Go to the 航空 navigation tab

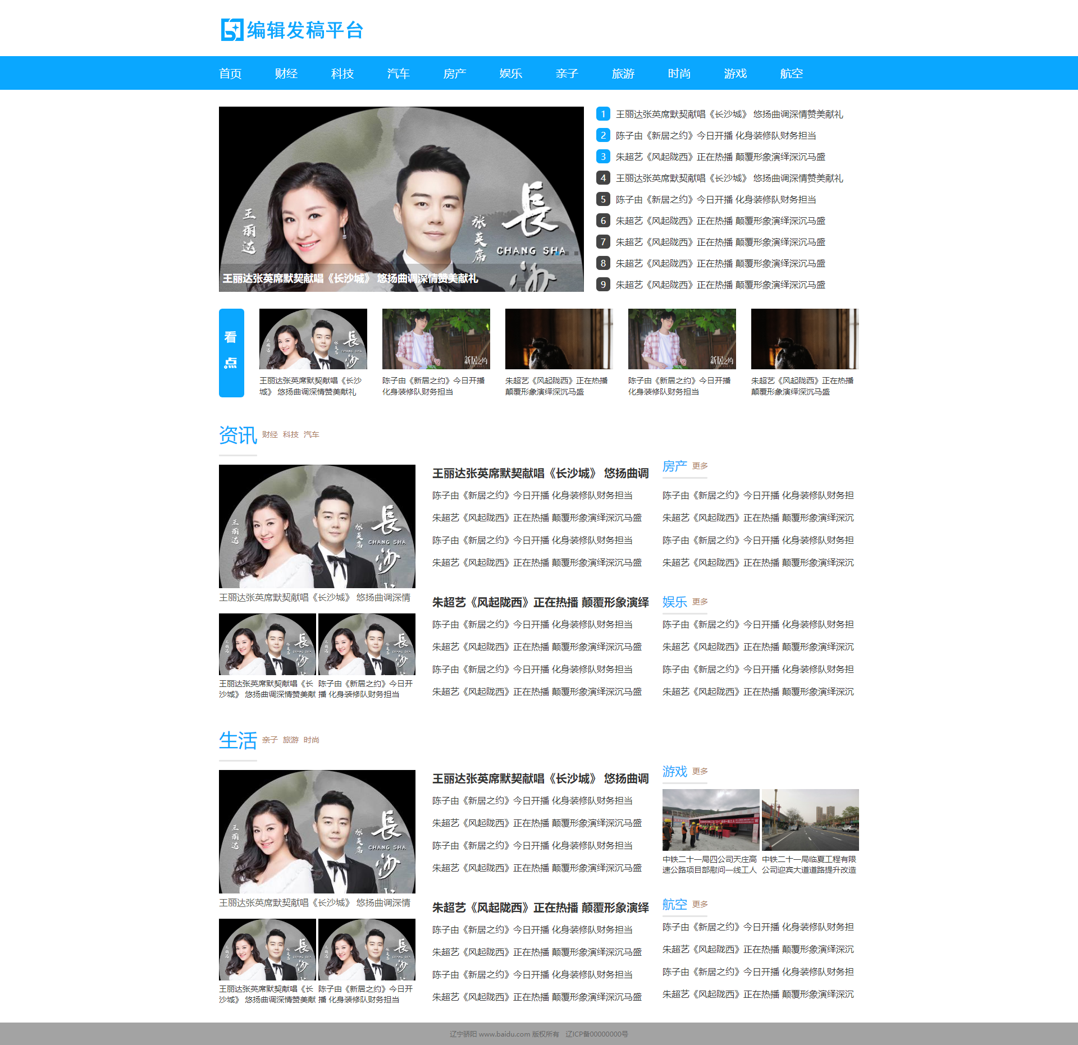791,74
